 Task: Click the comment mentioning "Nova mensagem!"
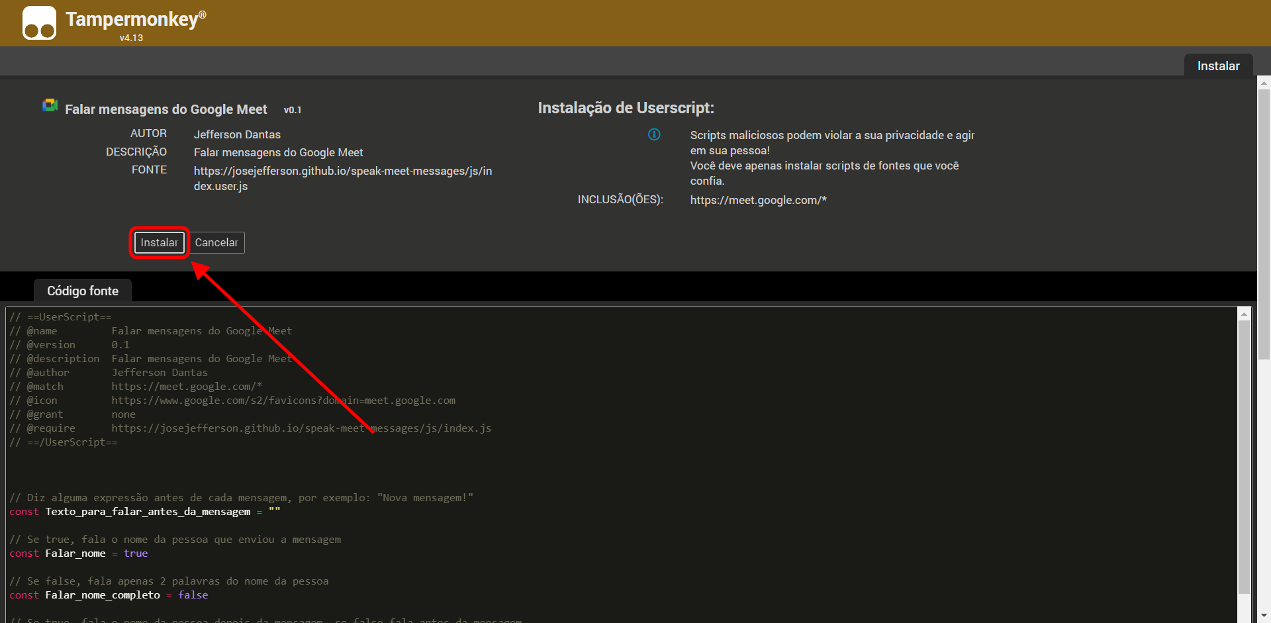tap(242, 498)
